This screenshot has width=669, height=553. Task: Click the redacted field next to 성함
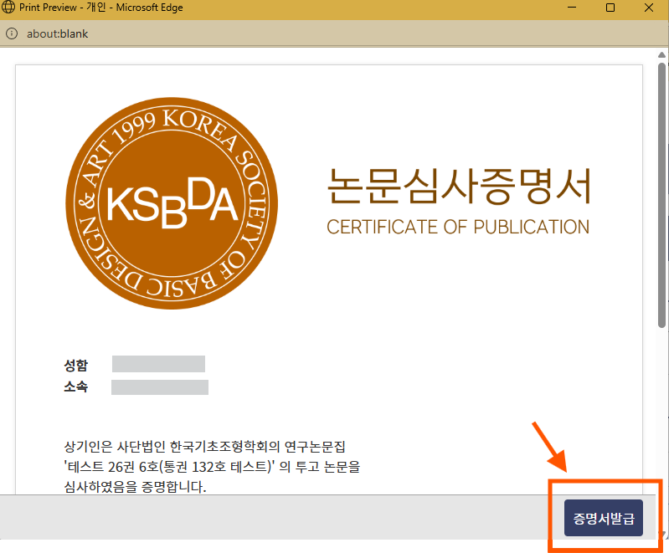[x=158, y=364]
